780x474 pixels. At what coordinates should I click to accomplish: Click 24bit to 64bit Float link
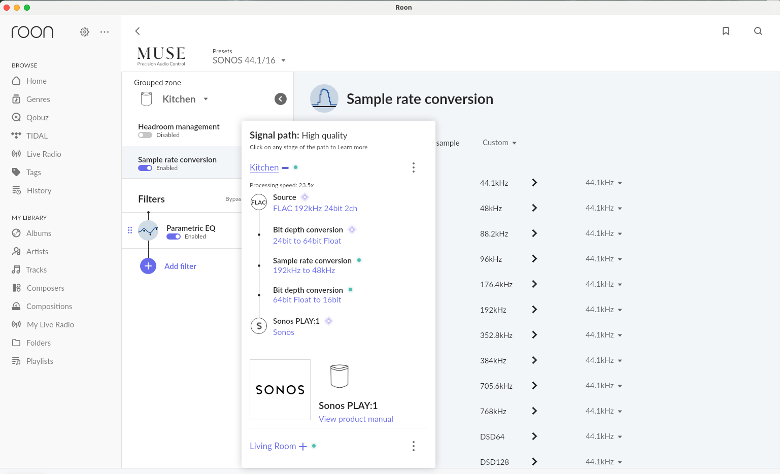click(307, 241)
